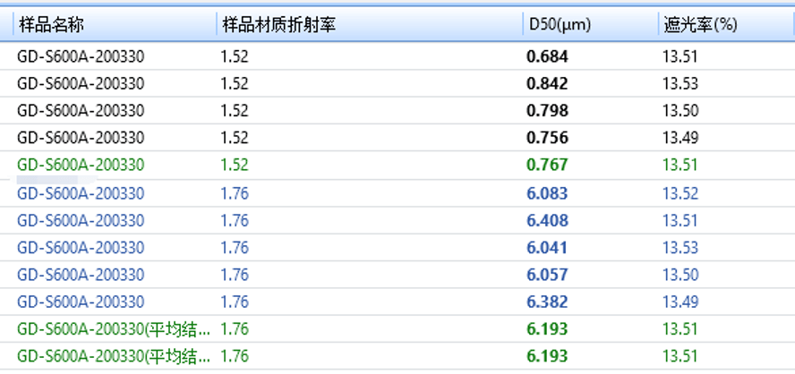
Task: Click obscuration 13.53 in the 0.842 row
Action: [x=680, y=84]
